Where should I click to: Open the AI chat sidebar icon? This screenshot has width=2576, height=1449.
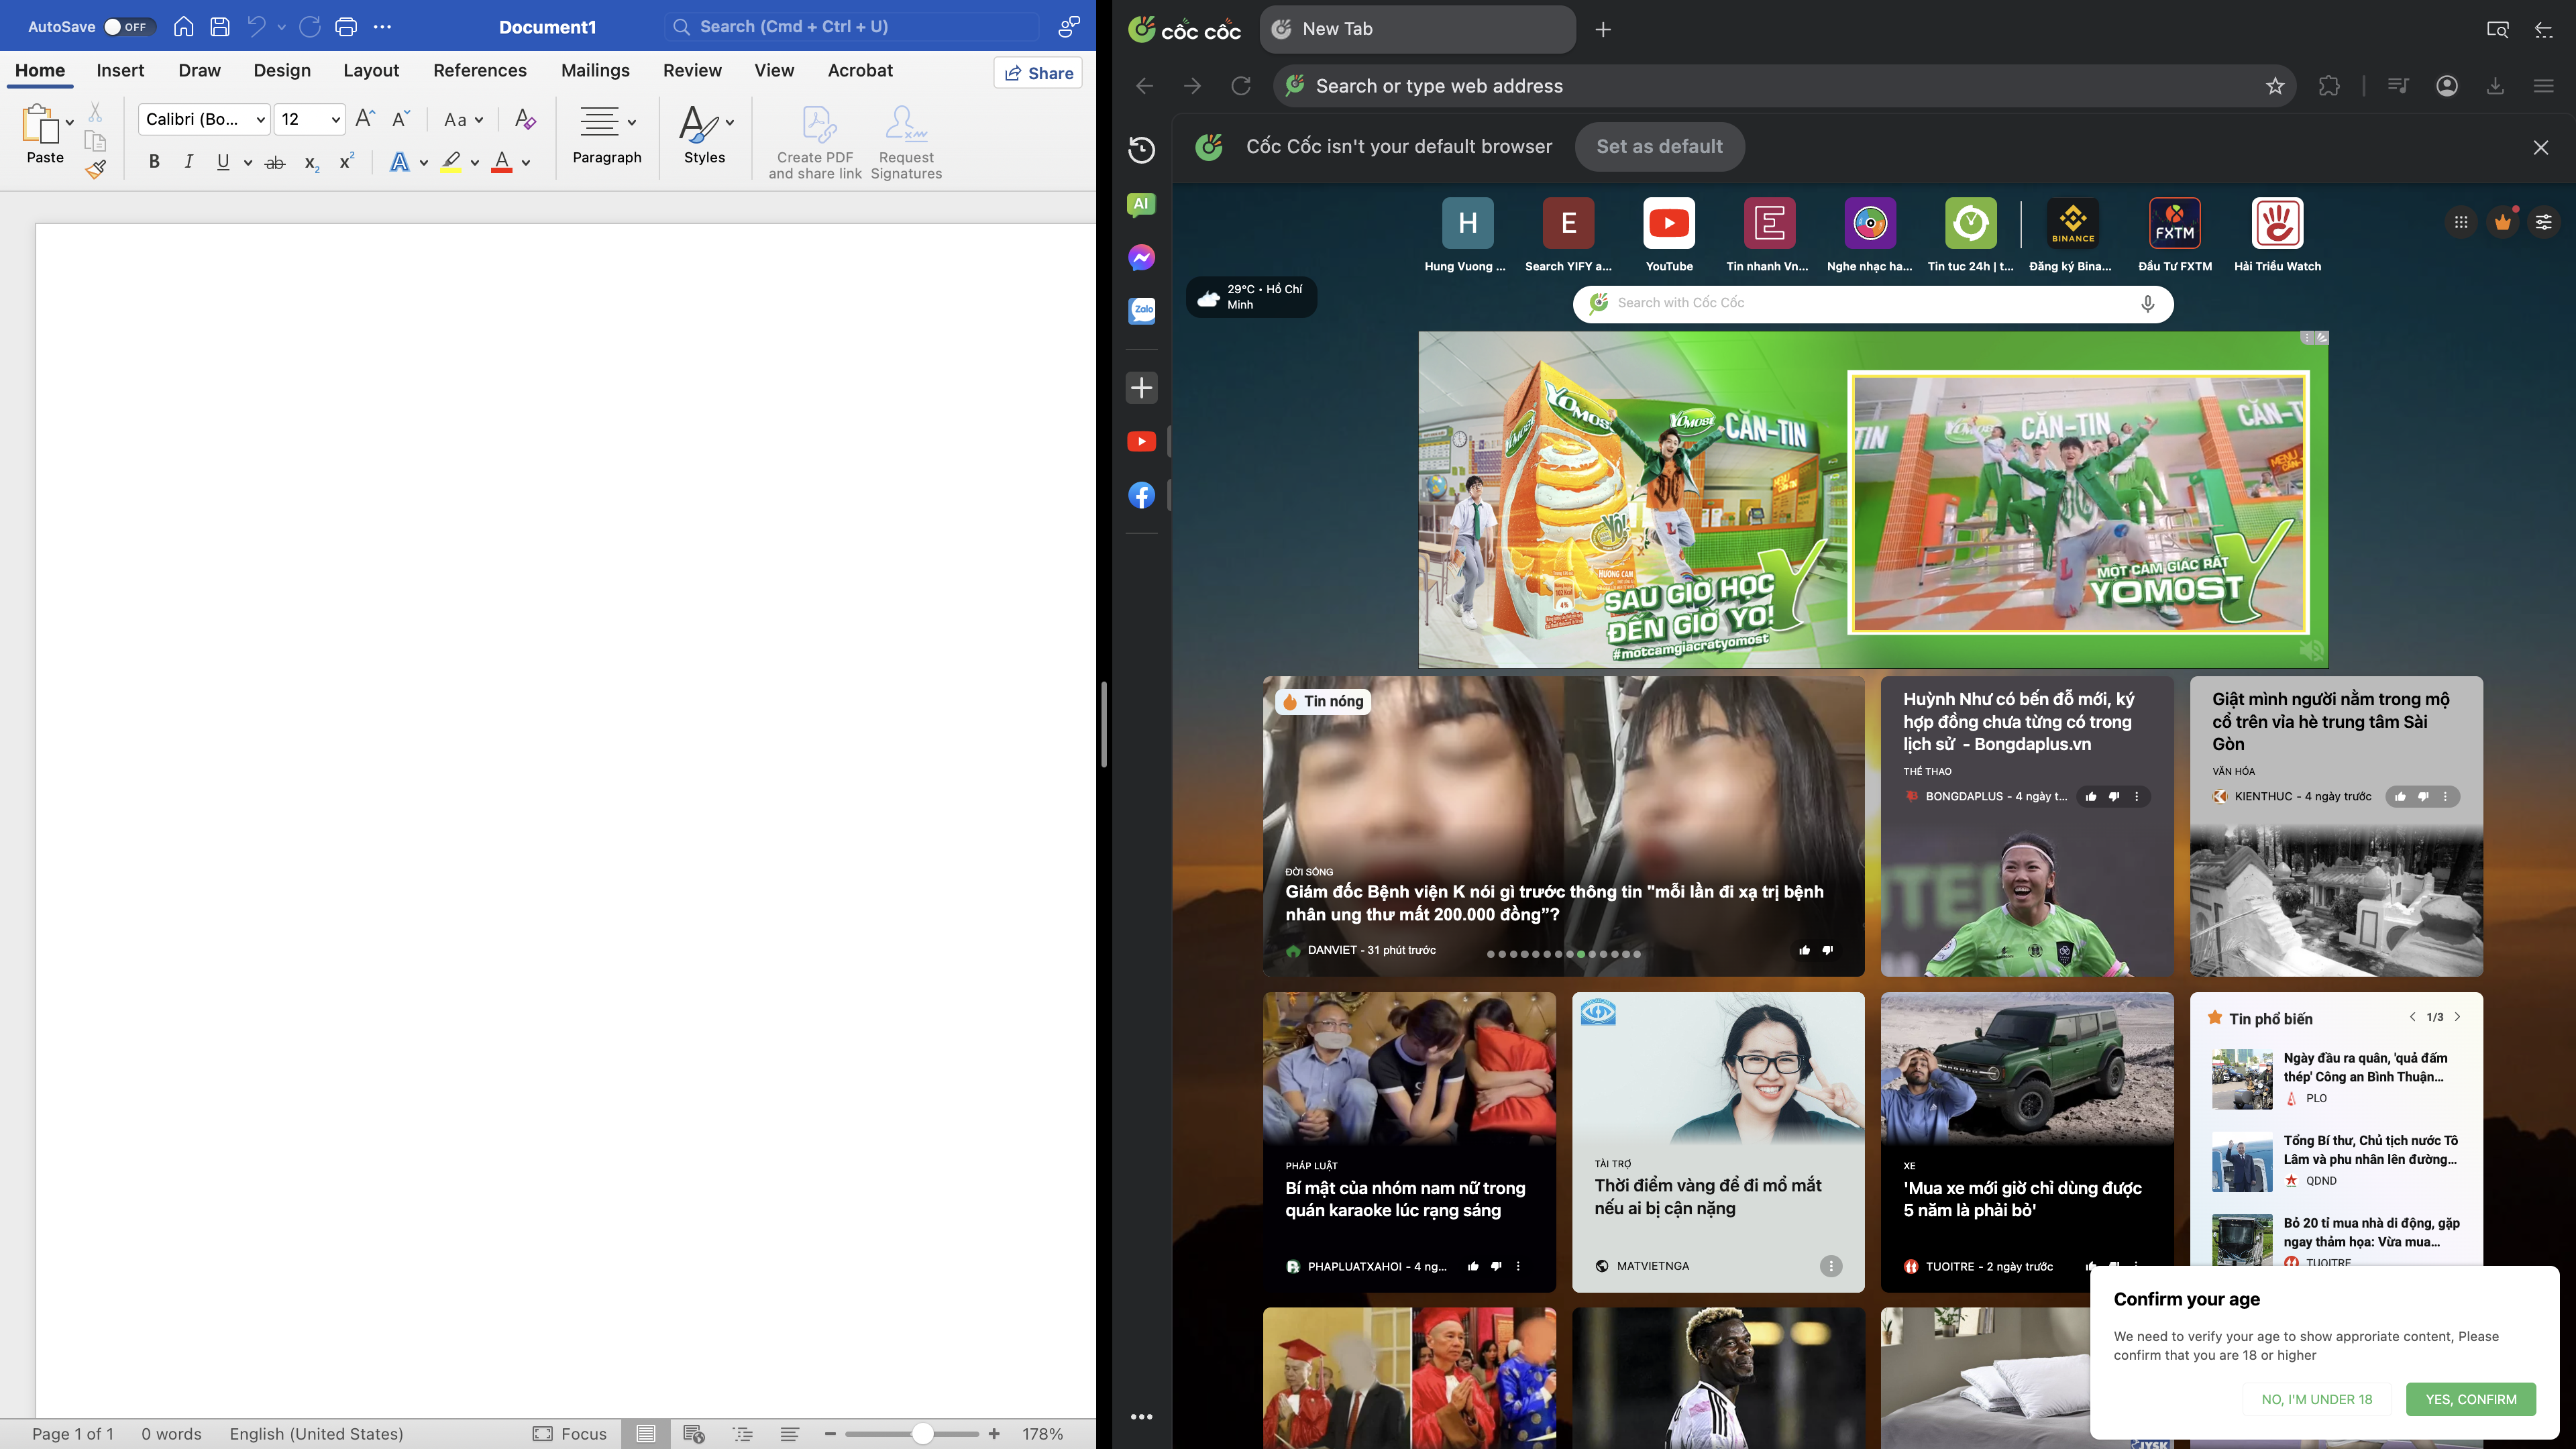(x=1141, y=204)
